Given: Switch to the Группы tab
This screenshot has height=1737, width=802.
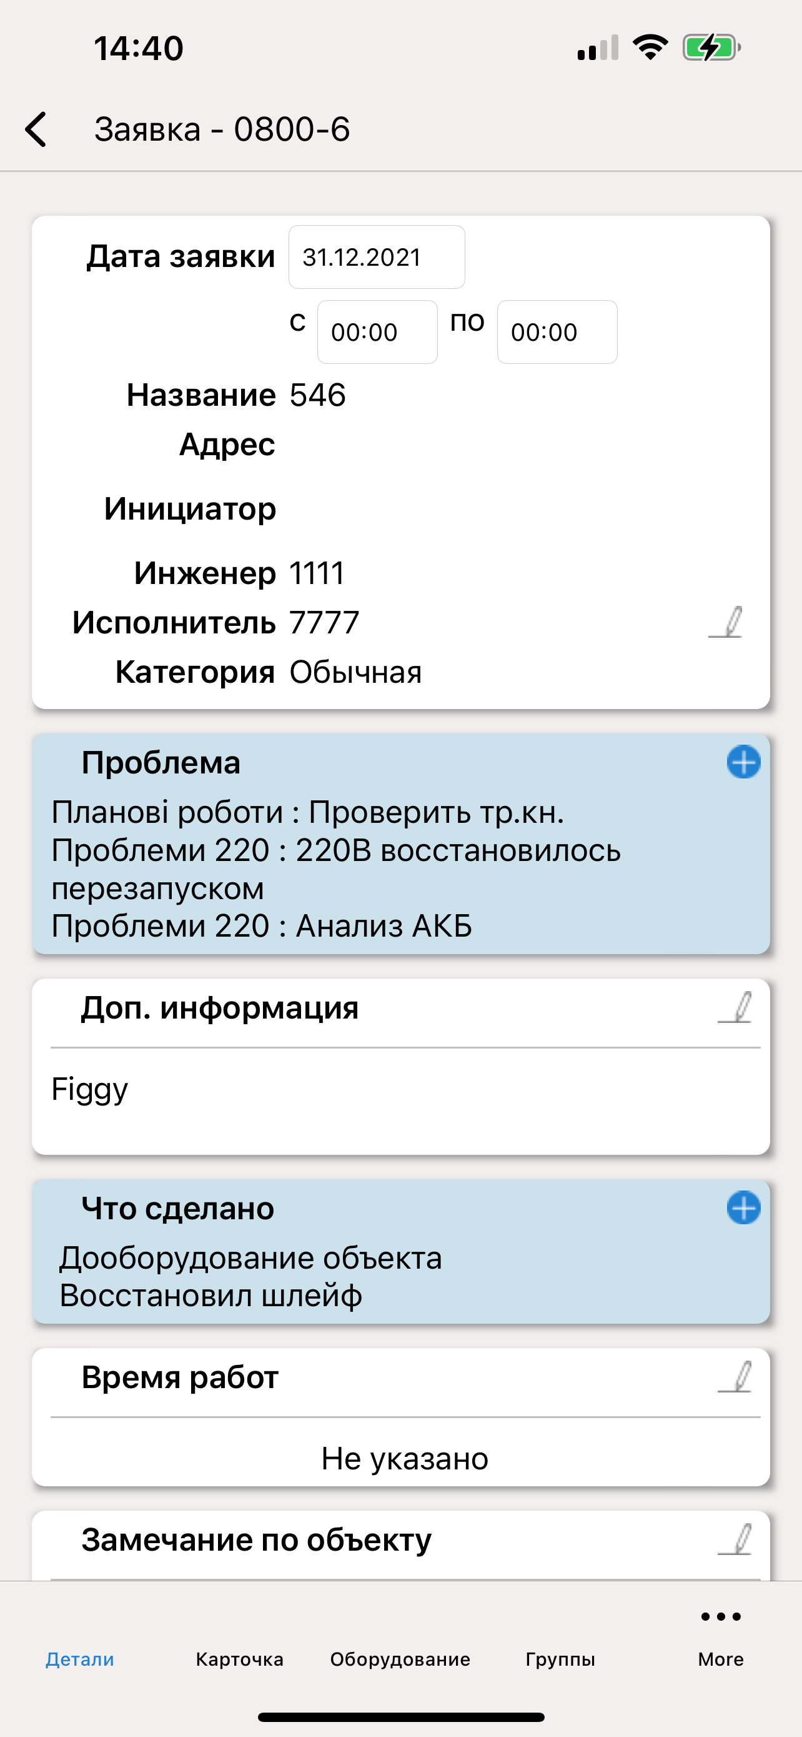Looking at the screenshot, I should coord(560,1659).
